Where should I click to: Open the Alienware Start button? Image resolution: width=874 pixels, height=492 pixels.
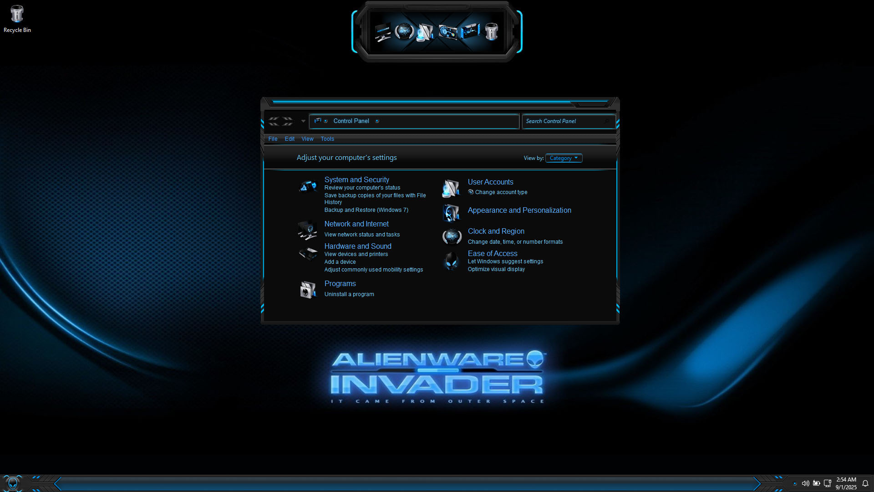[13, 483]
